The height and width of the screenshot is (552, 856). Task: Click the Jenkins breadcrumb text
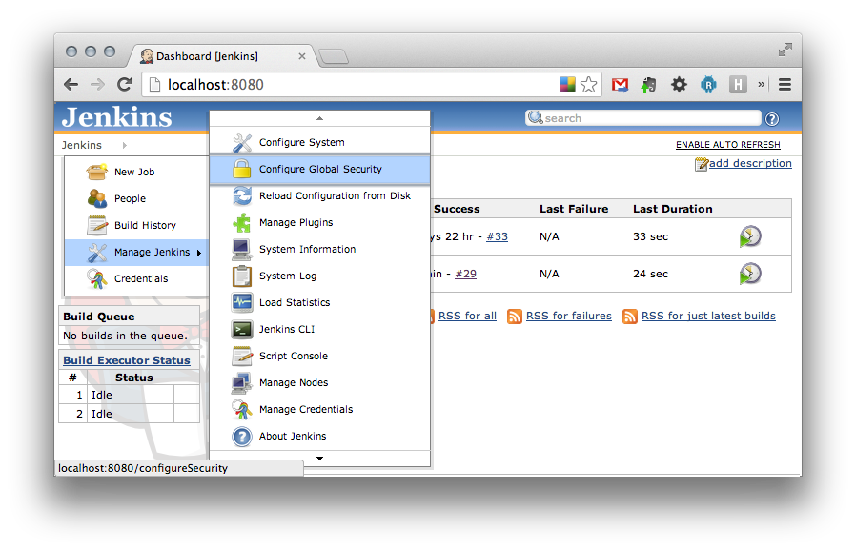pyautogui.click(x=81, y=145)
